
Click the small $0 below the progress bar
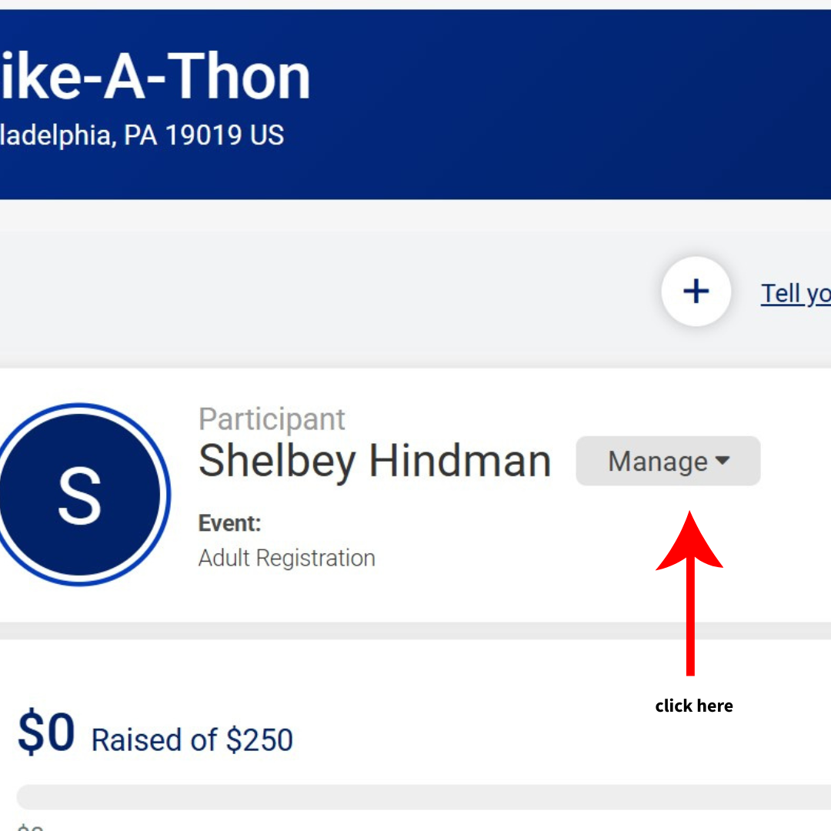pyautogui.click(x=29, y=826)
